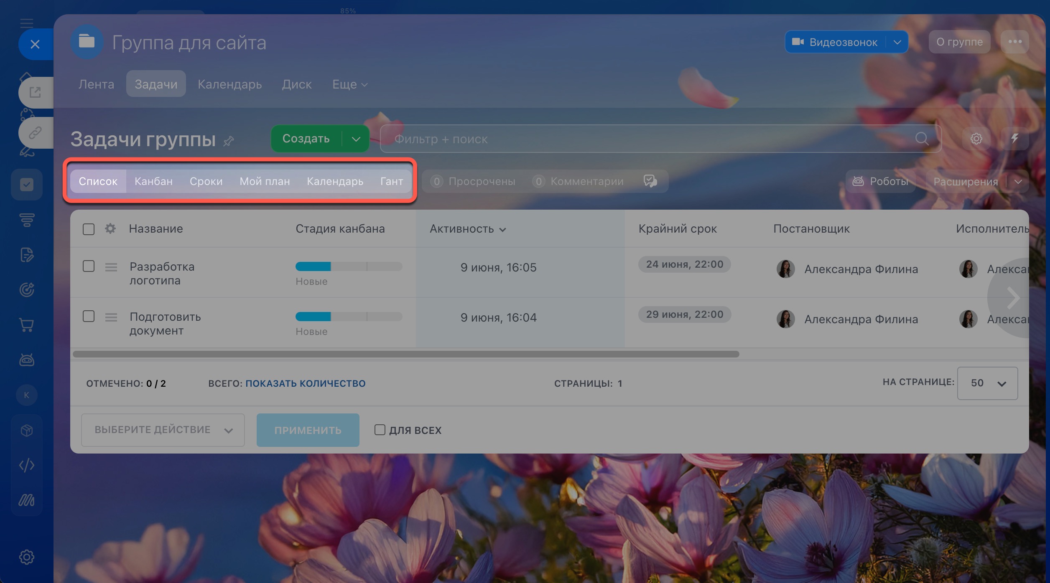Open the Роботы button
The width and height of the screenshot is (1050, 583).
pyautogui.click(x=880, y=181)
